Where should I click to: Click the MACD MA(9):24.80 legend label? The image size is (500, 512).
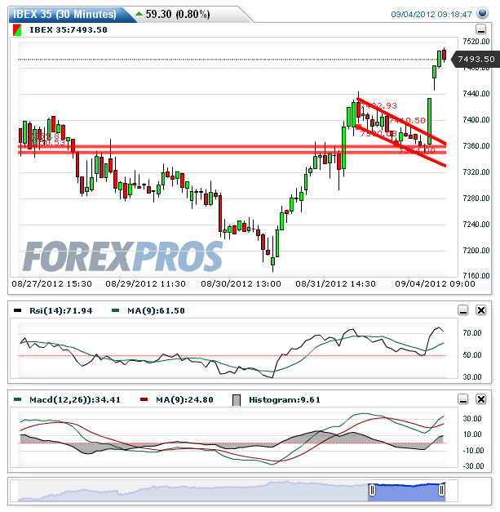(x=184, y=399)
